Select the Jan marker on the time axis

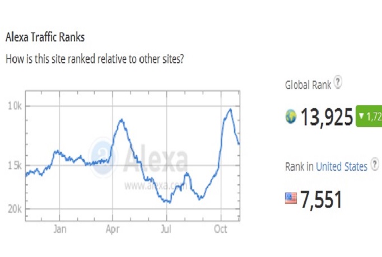coord(60,229)
